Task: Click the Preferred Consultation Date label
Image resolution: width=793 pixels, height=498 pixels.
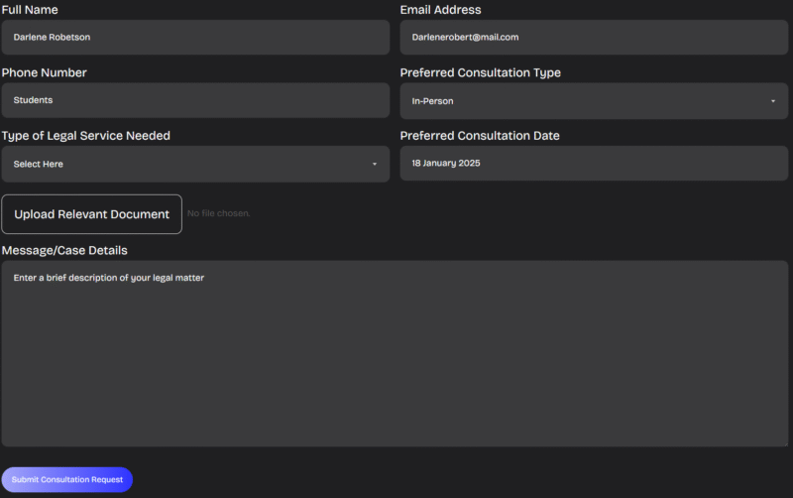Action: pos(480,136)
